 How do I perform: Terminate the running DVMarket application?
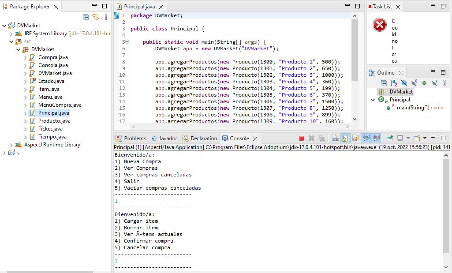301,138
